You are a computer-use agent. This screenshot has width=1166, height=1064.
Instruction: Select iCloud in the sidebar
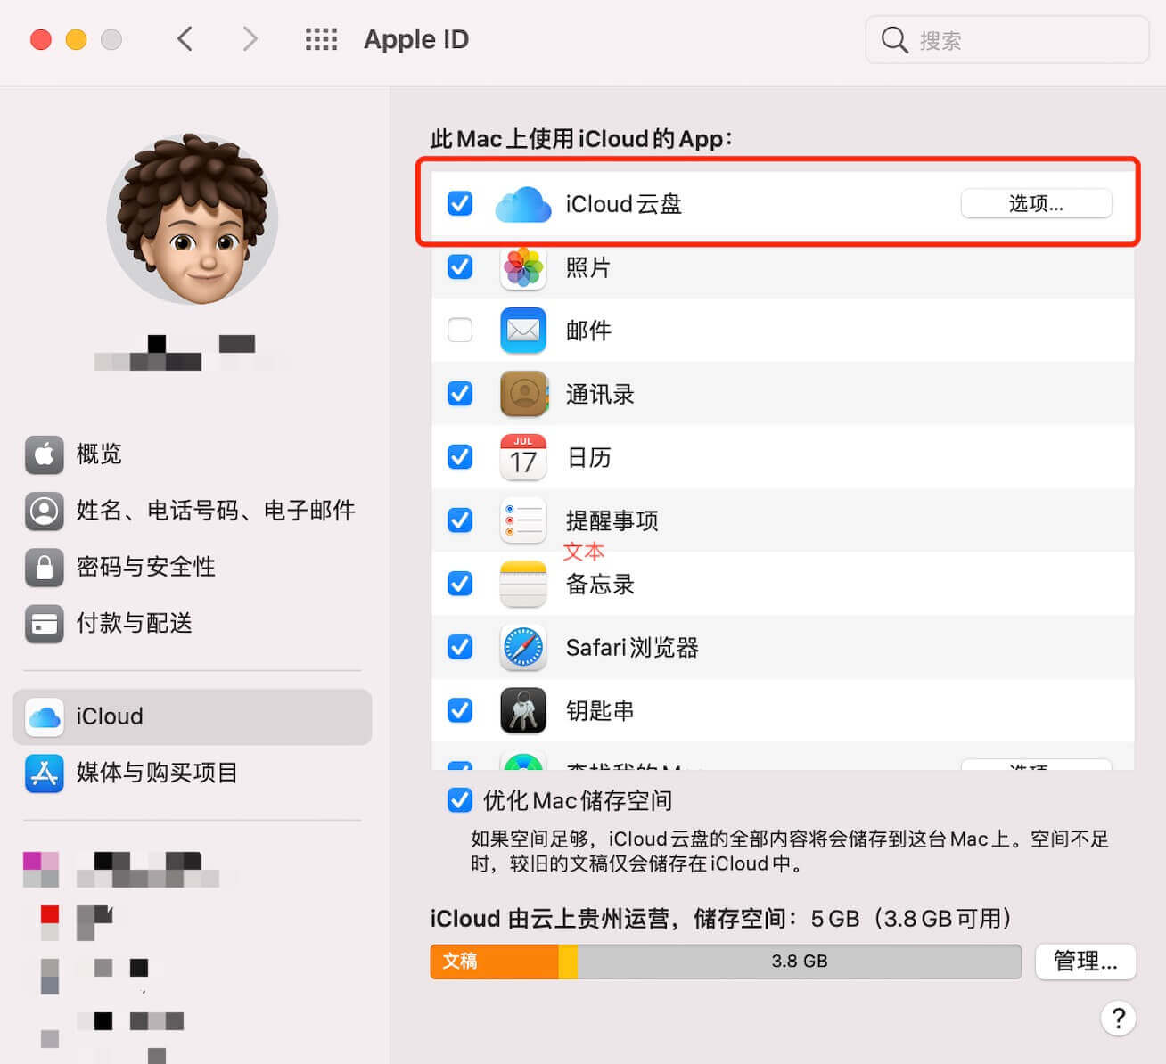coord(193,716)
